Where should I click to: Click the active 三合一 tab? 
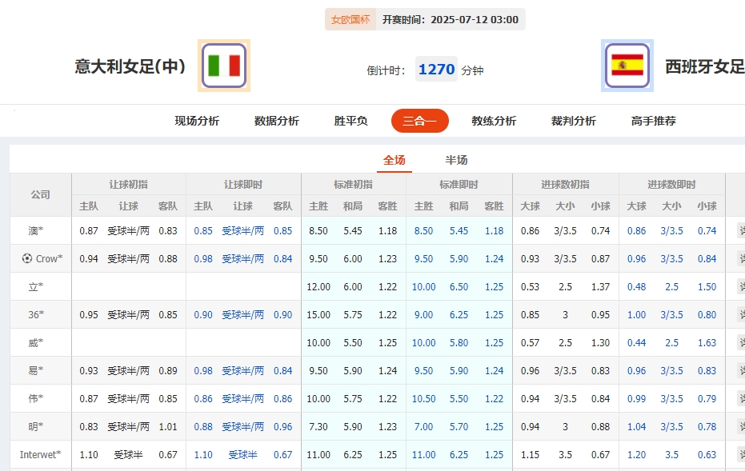(419, 120)
